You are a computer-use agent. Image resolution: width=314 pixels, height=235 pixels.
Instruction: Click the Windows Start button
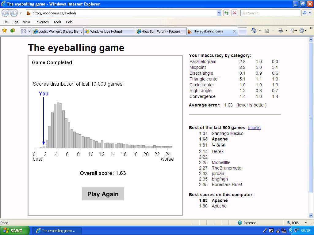[14, 231]
